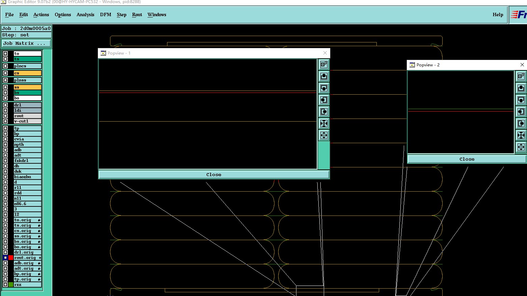
Task: Click pop-out icon in Popview 2 toolbar
Action: [x=521, y=76]
